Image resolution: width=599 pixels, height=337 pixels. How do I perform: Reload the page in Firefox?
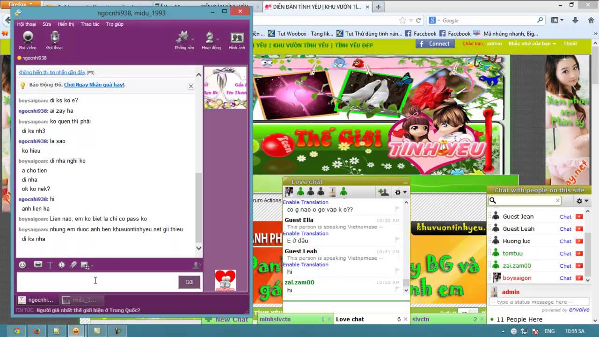pyautogui.click(x=419, y=20)
